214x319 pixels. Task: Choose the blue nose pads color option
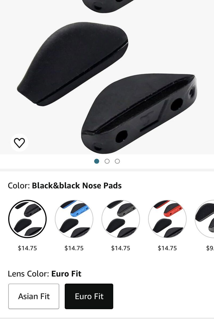click(74, 219)
